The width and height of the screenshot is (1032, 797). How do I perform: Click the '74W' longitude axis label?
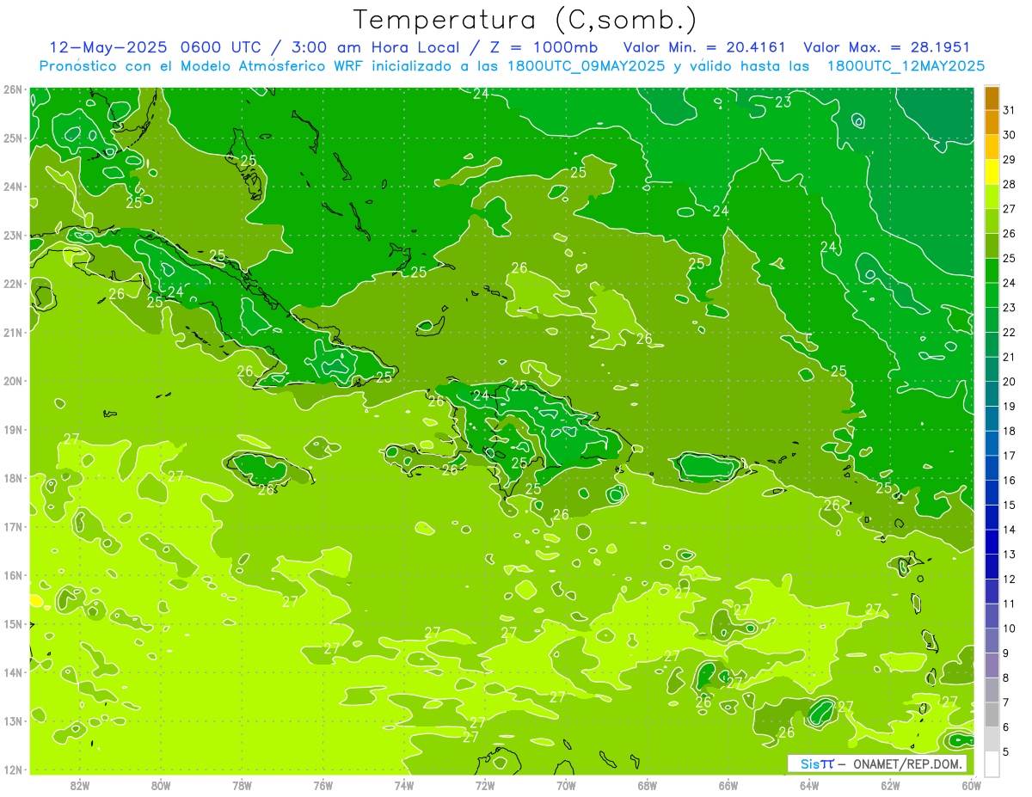coord(404,785)
